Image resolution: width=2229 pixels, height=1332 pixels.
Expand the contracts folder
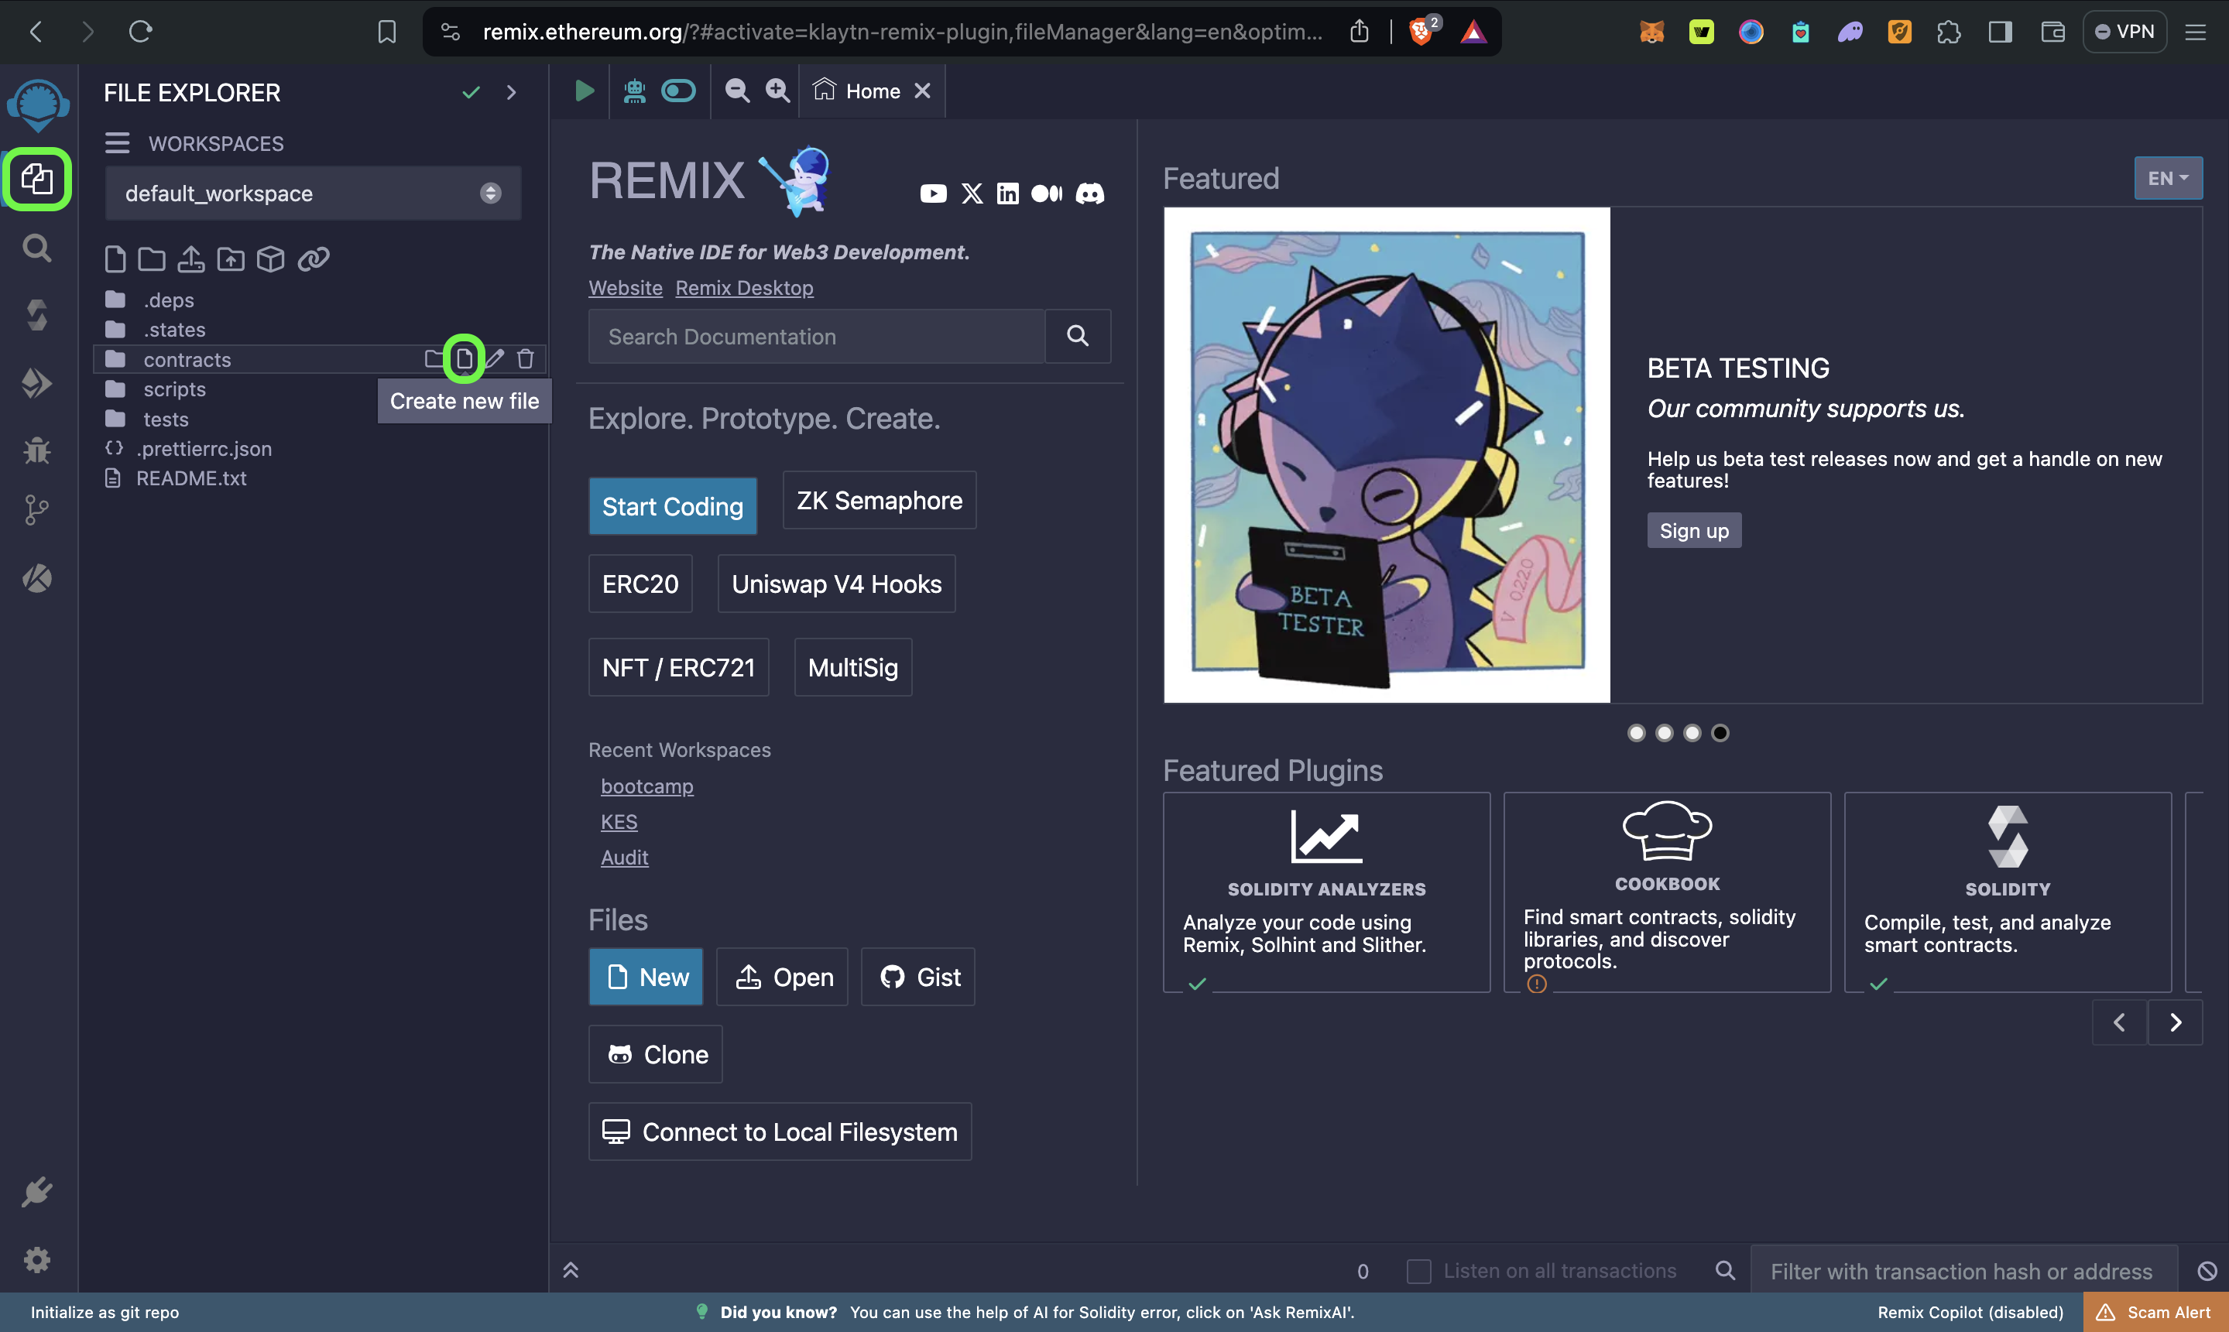click(187, 360)
